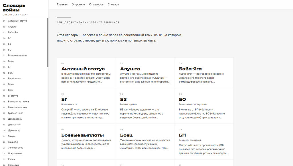
Task: Select В-статус in the sidebar
Action: (x=13, y=96)
